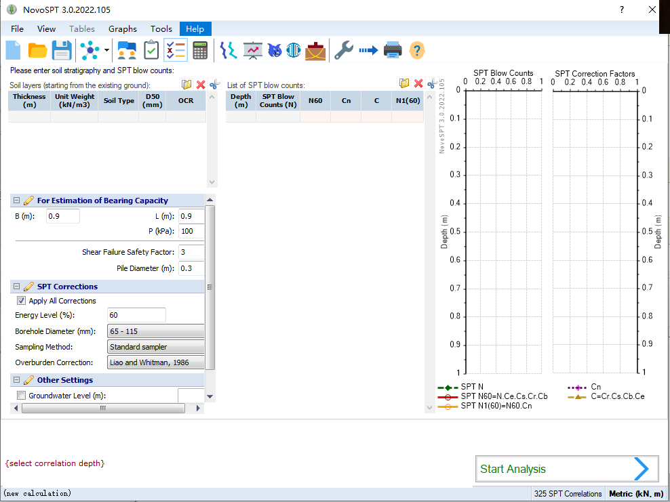Click the two people chat toolbar icon
This screenshot has width=670, height=502.
(x=127, y=50)
